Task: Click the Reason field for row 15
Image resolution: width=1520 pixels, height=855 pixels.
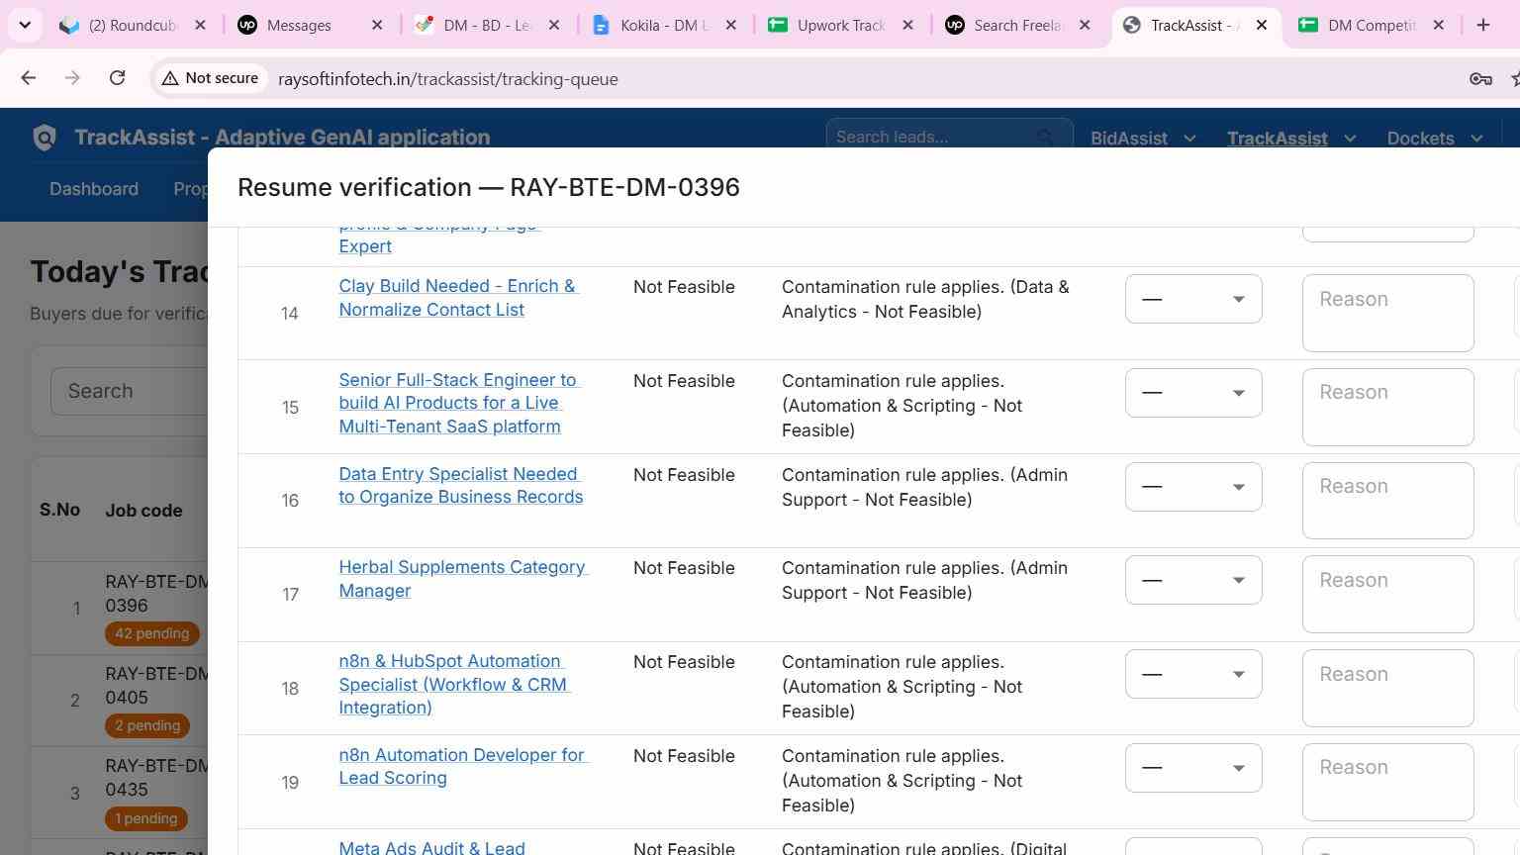Action: pos(1387,407)
